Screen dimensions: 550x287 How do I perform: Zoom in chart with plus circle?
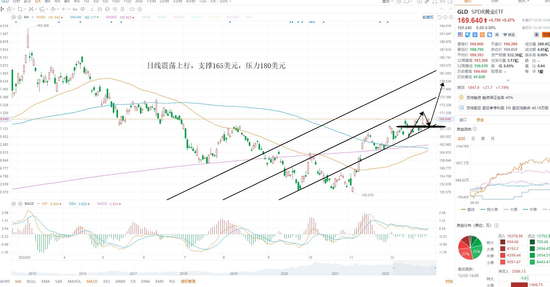(x=451, y=17)
